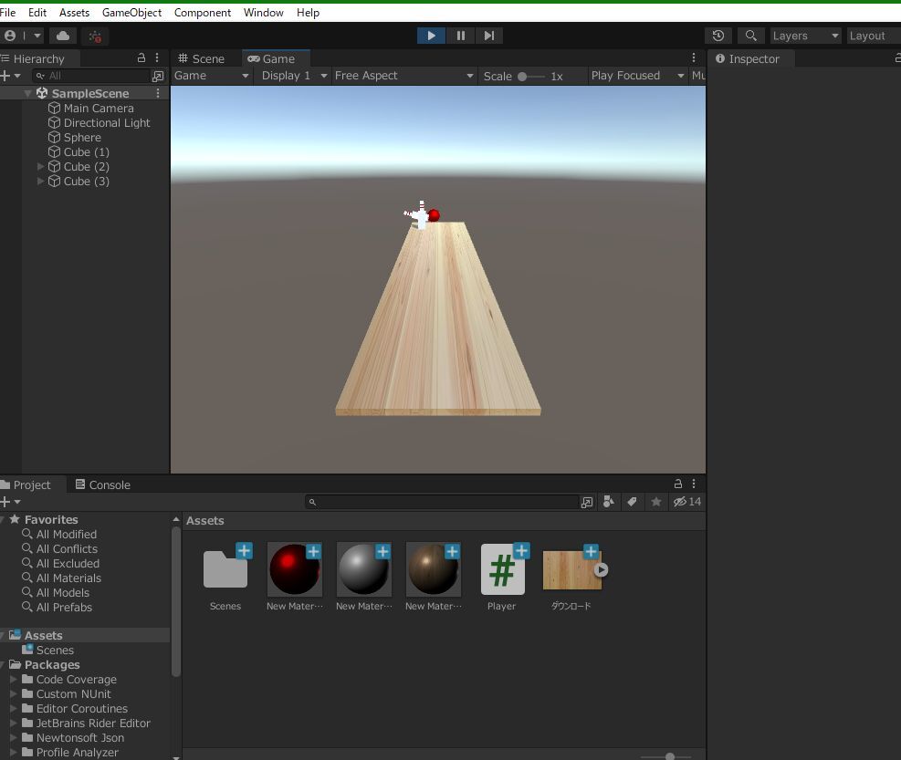Click All Materials in Favorites
Viewport: 901px width, 760px height.
68,578
